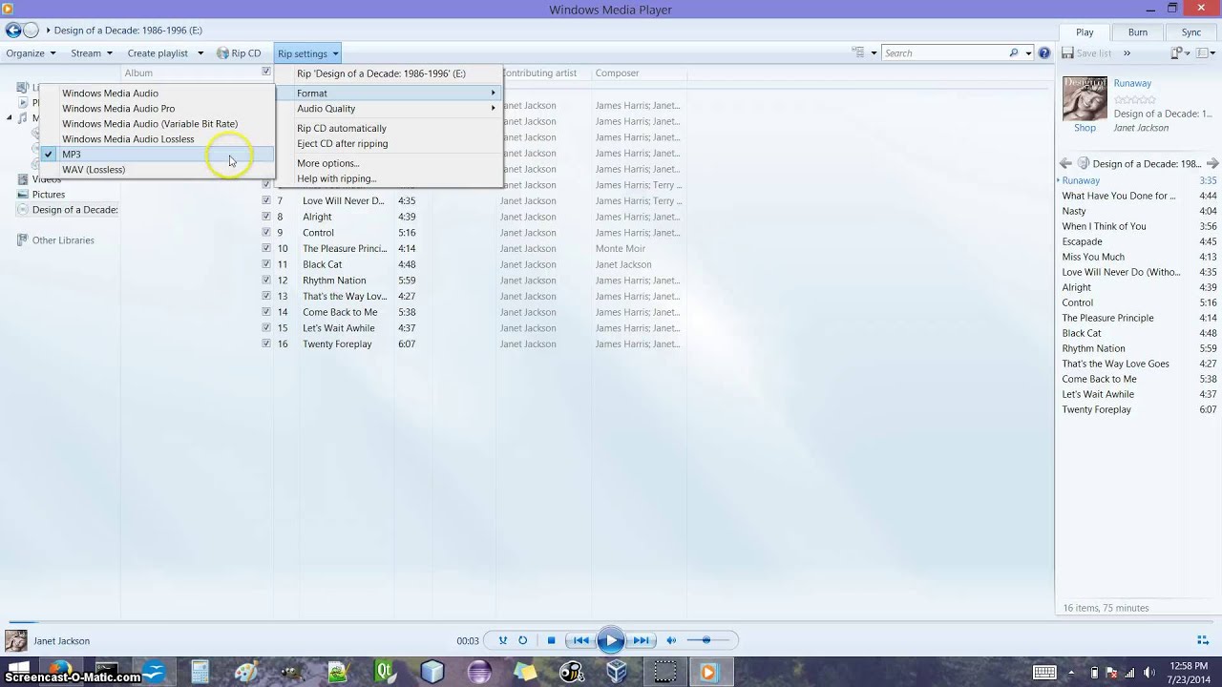Uncheck track 16 Twenty Foreplay checkbox

pyautogui.click(x=266, y=343)
